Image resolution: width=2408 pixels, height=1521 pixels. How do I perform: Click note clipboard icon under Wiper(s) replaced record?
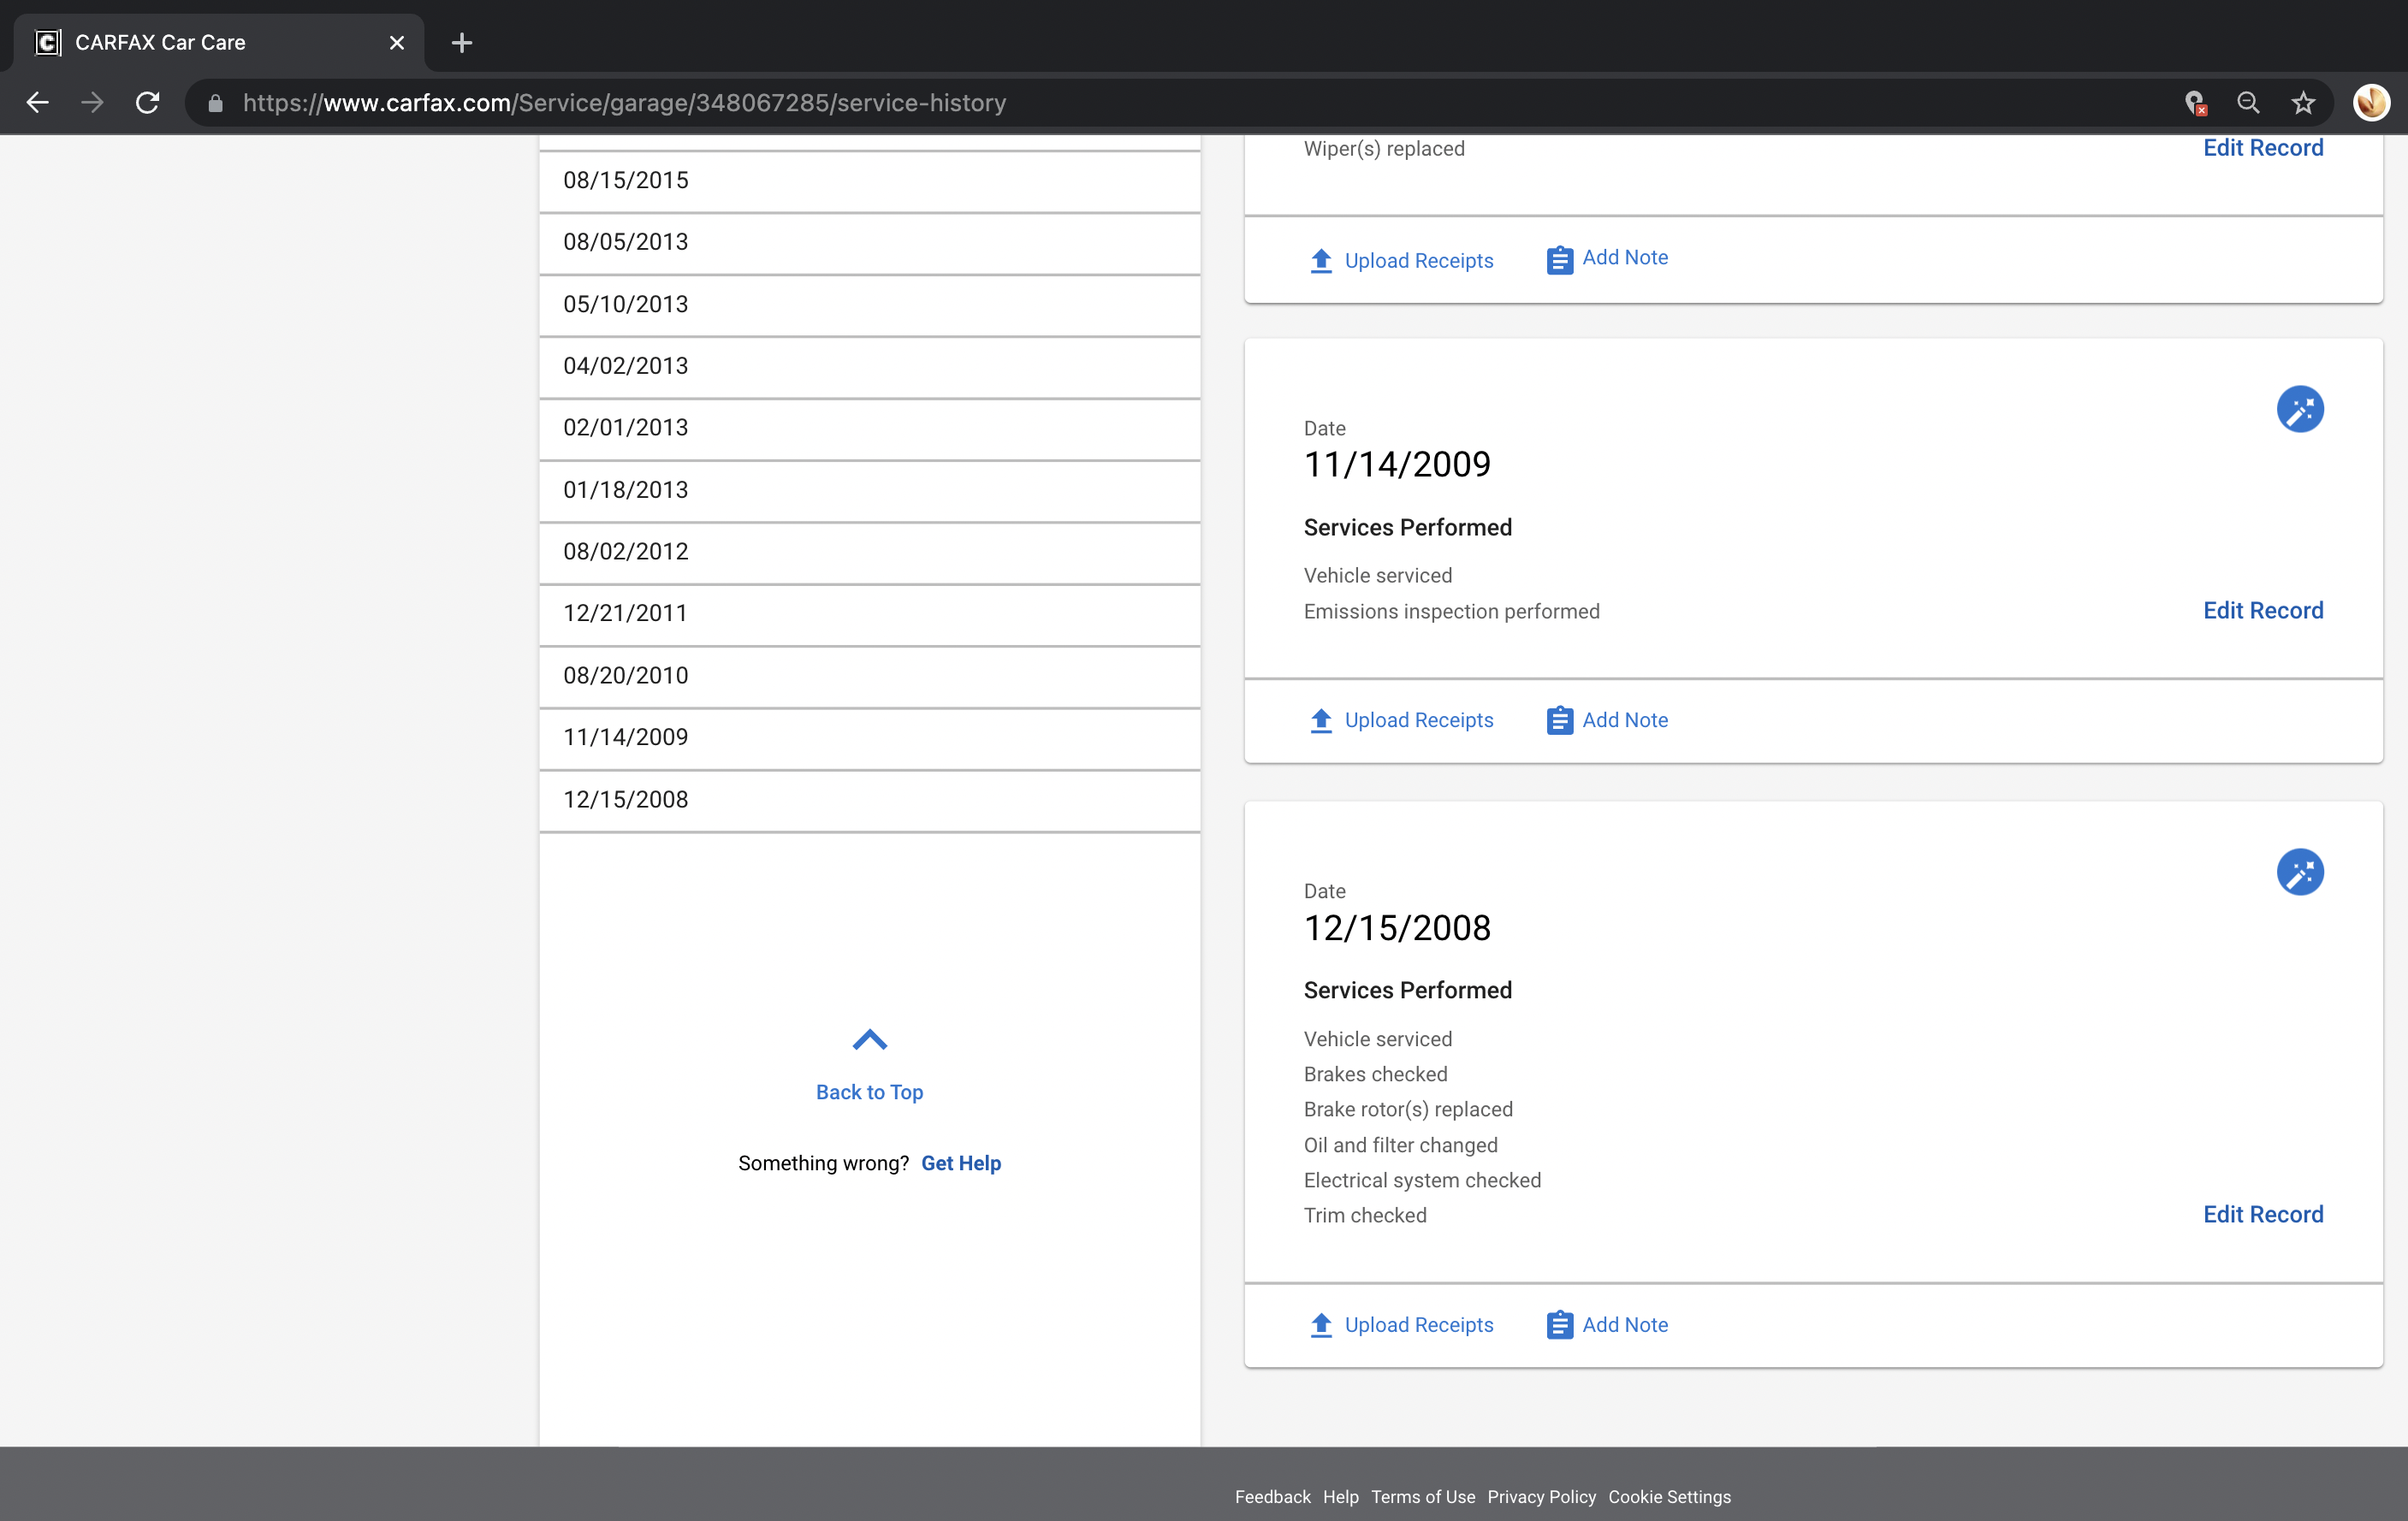1559,260
